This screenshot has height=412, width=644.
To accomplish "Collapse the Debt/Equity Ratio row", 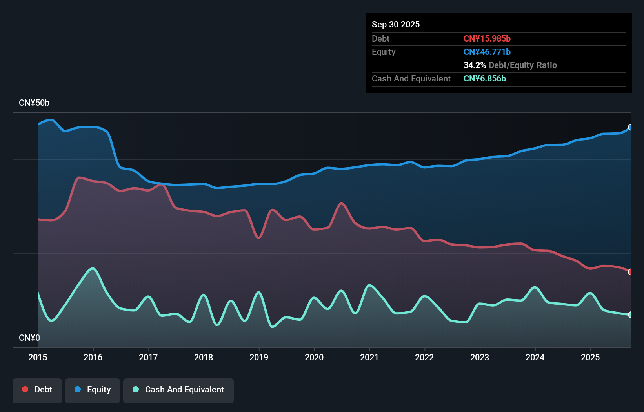I will coord(510,65).
